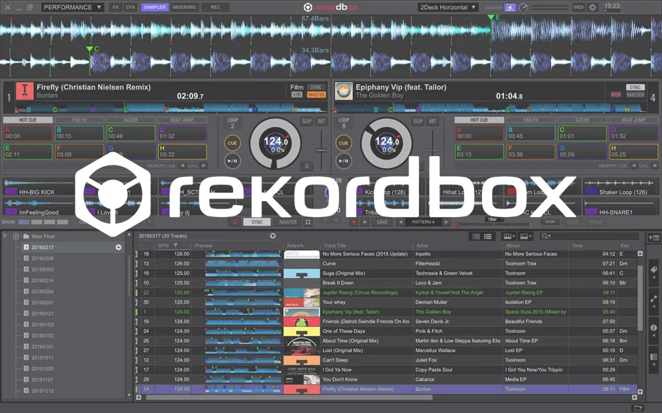
Task: Open playlist 20160317 header dropdown arrow
Action: point(273,236)
